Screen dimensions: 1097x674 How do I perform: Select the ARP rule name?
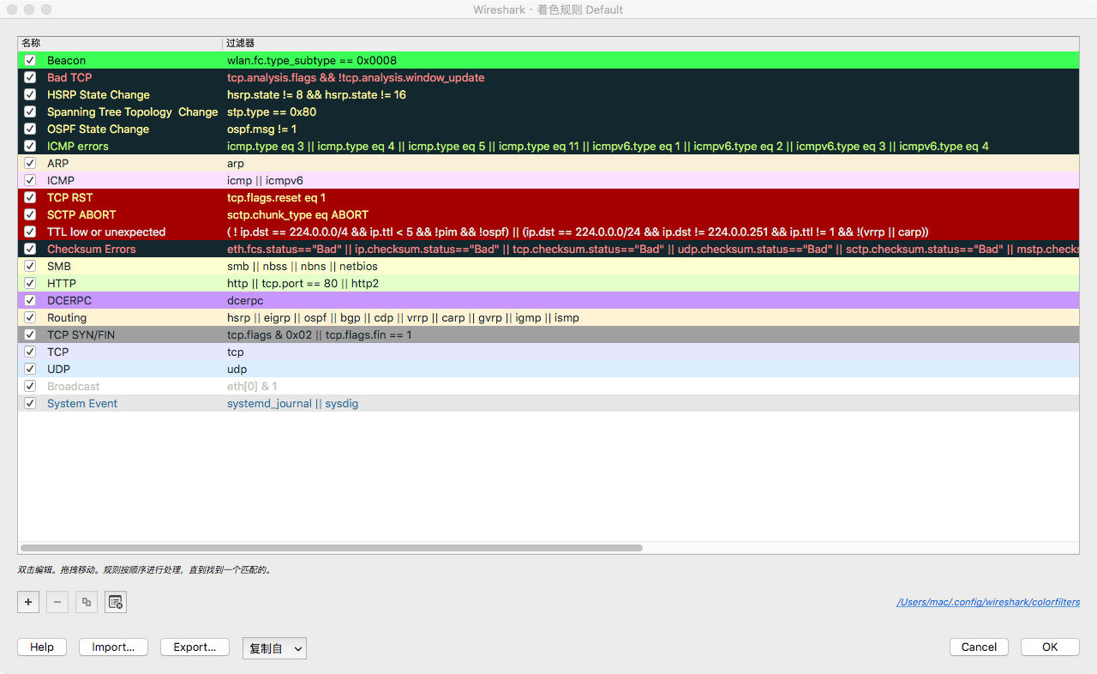(58, 164)
